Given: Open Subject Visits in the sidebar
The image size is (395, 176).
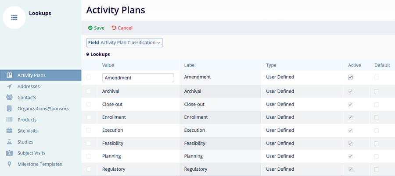Looking at the screenshot, I should 31,153.
